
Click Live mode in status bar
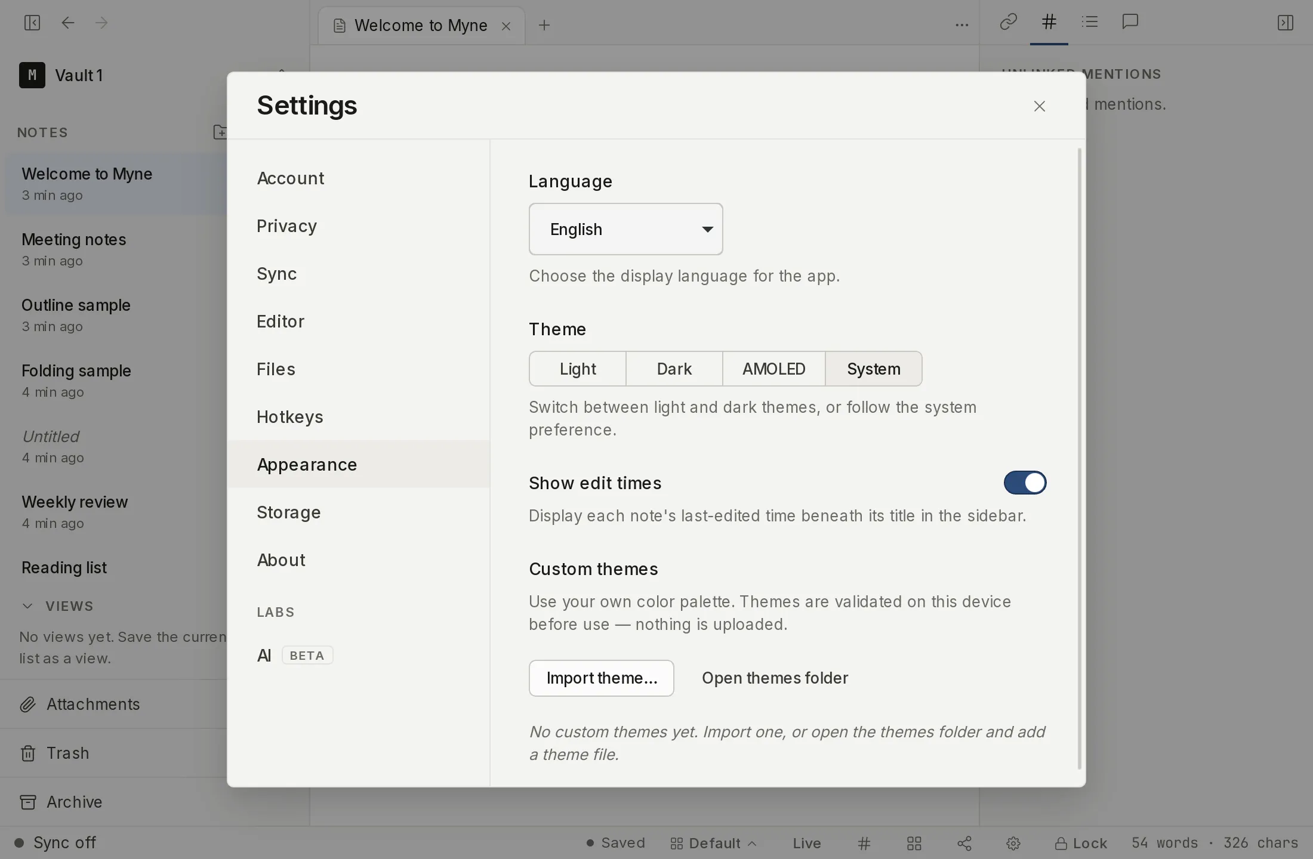coord(807,843)
